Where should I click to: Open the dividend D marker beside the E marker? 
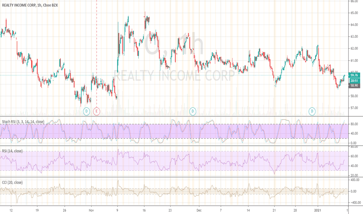coord(86,112)
